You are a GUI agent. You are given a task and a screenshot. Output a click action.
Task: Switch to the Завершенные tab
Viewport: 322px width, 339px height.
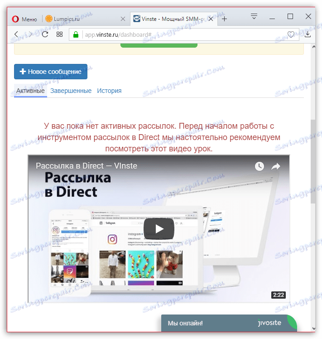pos(71,91)
